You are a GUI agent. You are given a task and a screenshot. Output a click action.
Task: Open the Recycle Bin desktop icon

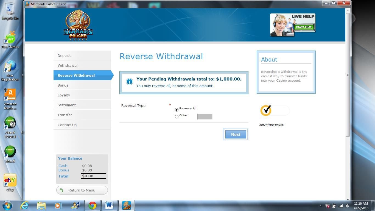(x=10, y=11)
